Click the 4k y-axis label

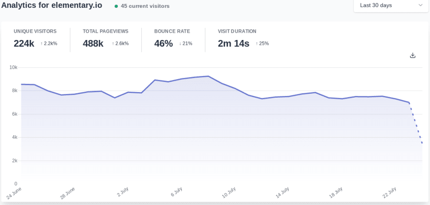pyautogui.click(x=14, y=137)
